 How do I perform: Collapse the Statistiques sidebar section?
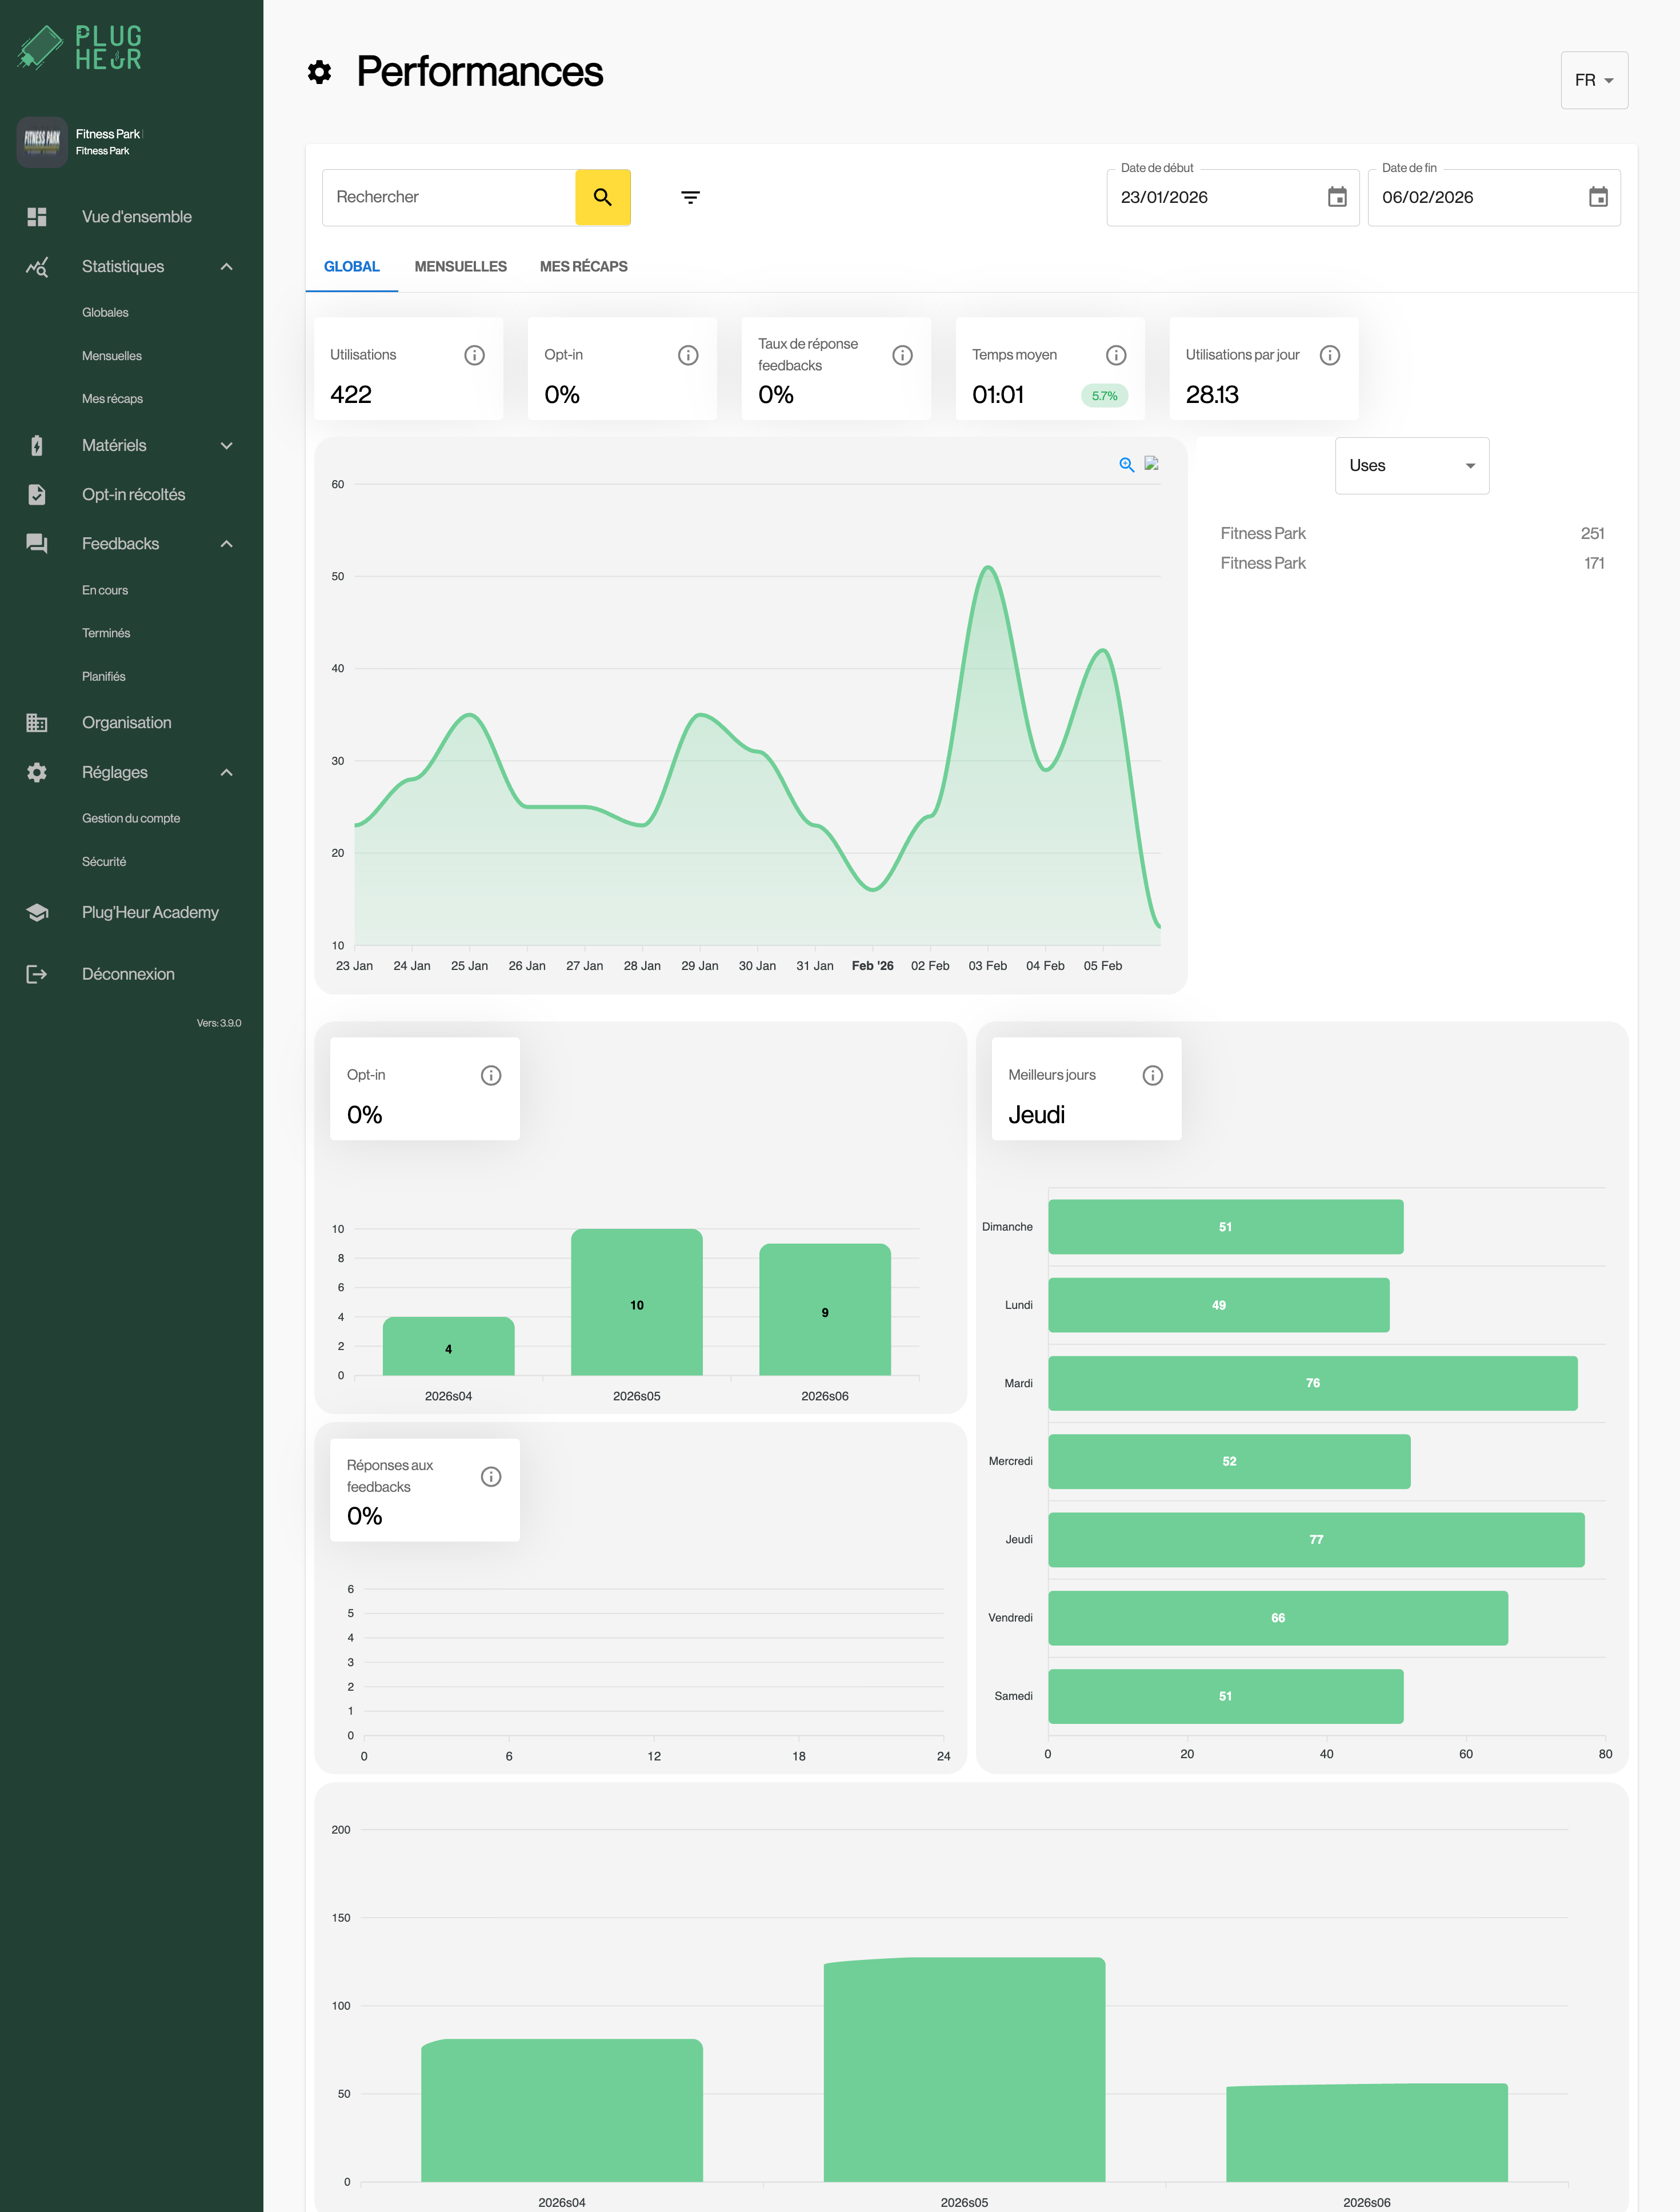point(226,267)
